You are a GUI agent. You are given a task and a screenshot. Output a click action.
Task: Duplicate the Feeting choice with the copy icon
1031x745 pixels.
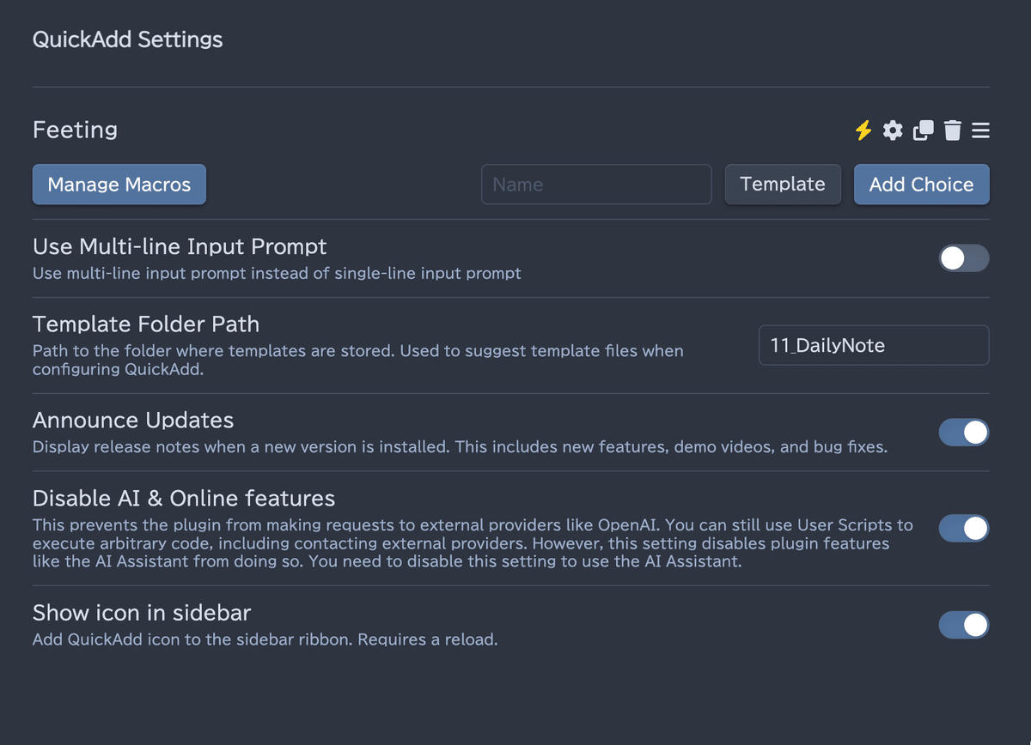[x=924, y=130]
